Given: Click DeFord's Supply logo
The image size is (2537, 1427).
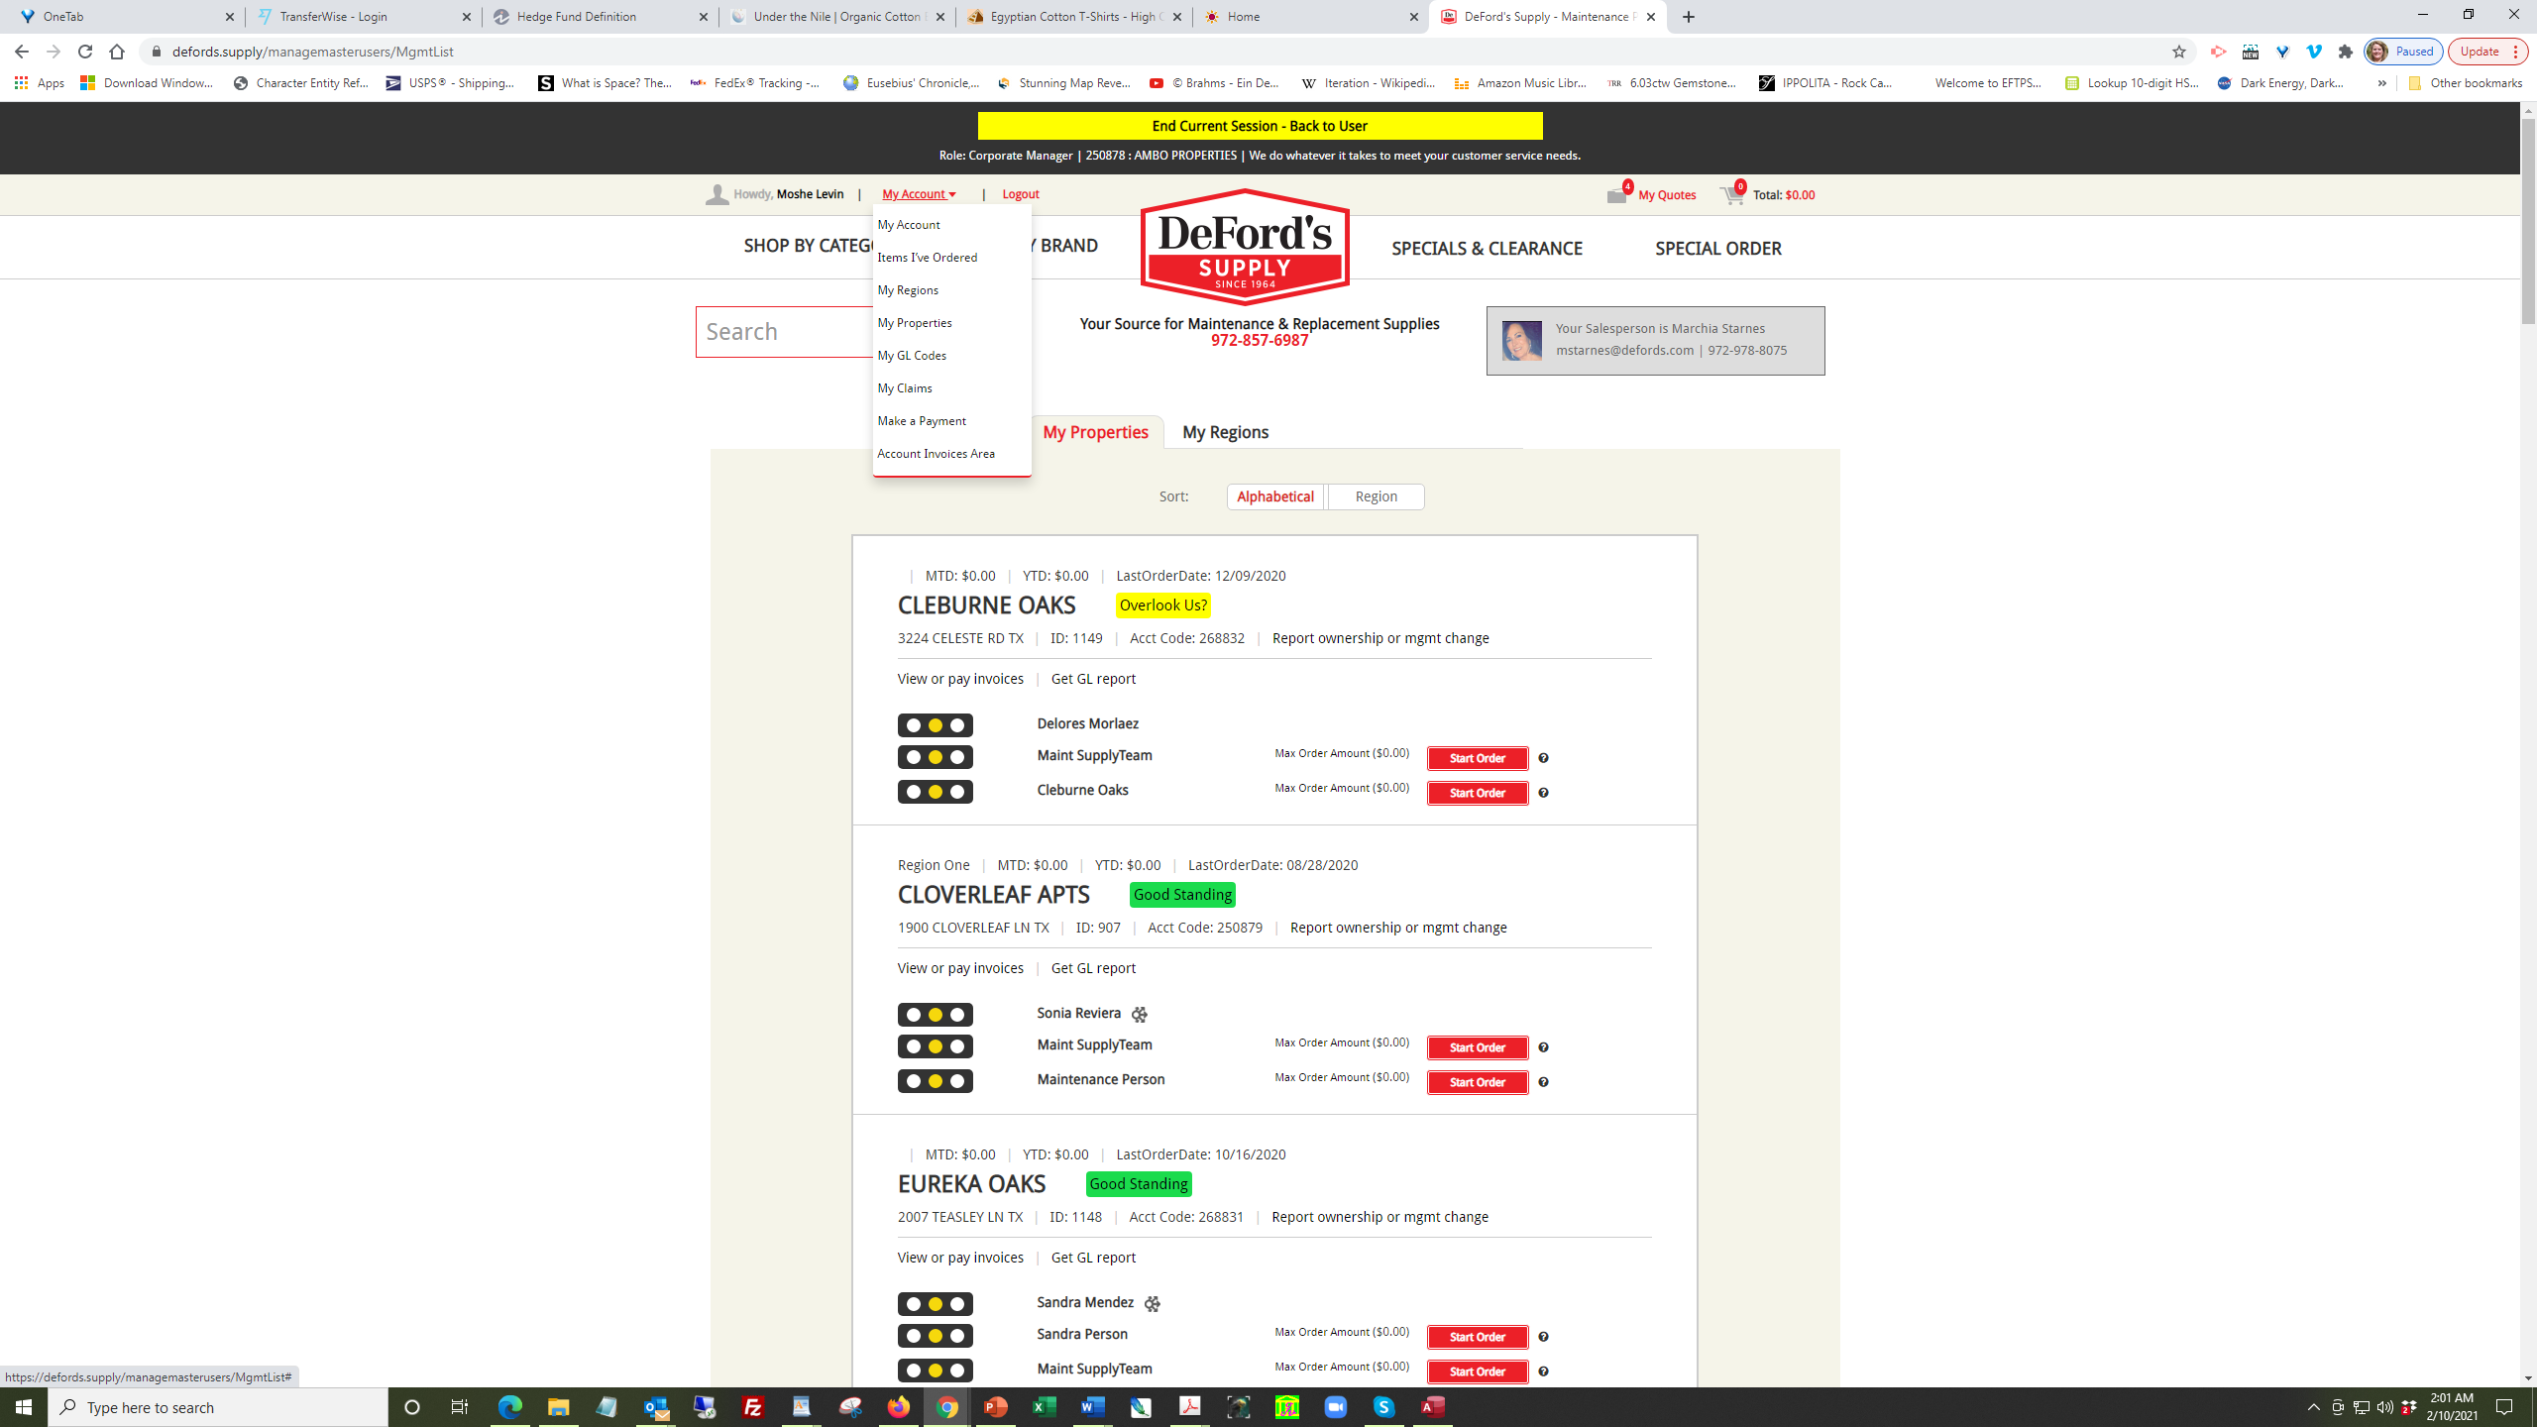Looking at the screenshot, I should (1245, 248).
